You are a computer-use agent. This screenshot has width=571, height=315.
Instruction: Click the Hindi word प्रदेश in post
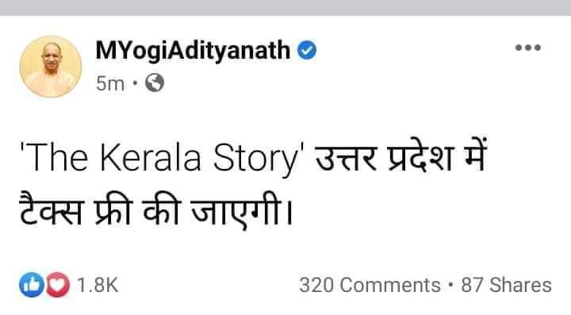(x=419, y=157)
